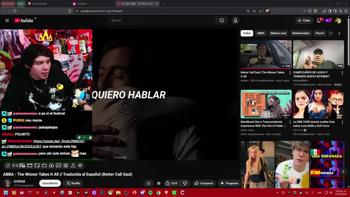
Task: Click the Compartir share button
Action: (204, 183)
